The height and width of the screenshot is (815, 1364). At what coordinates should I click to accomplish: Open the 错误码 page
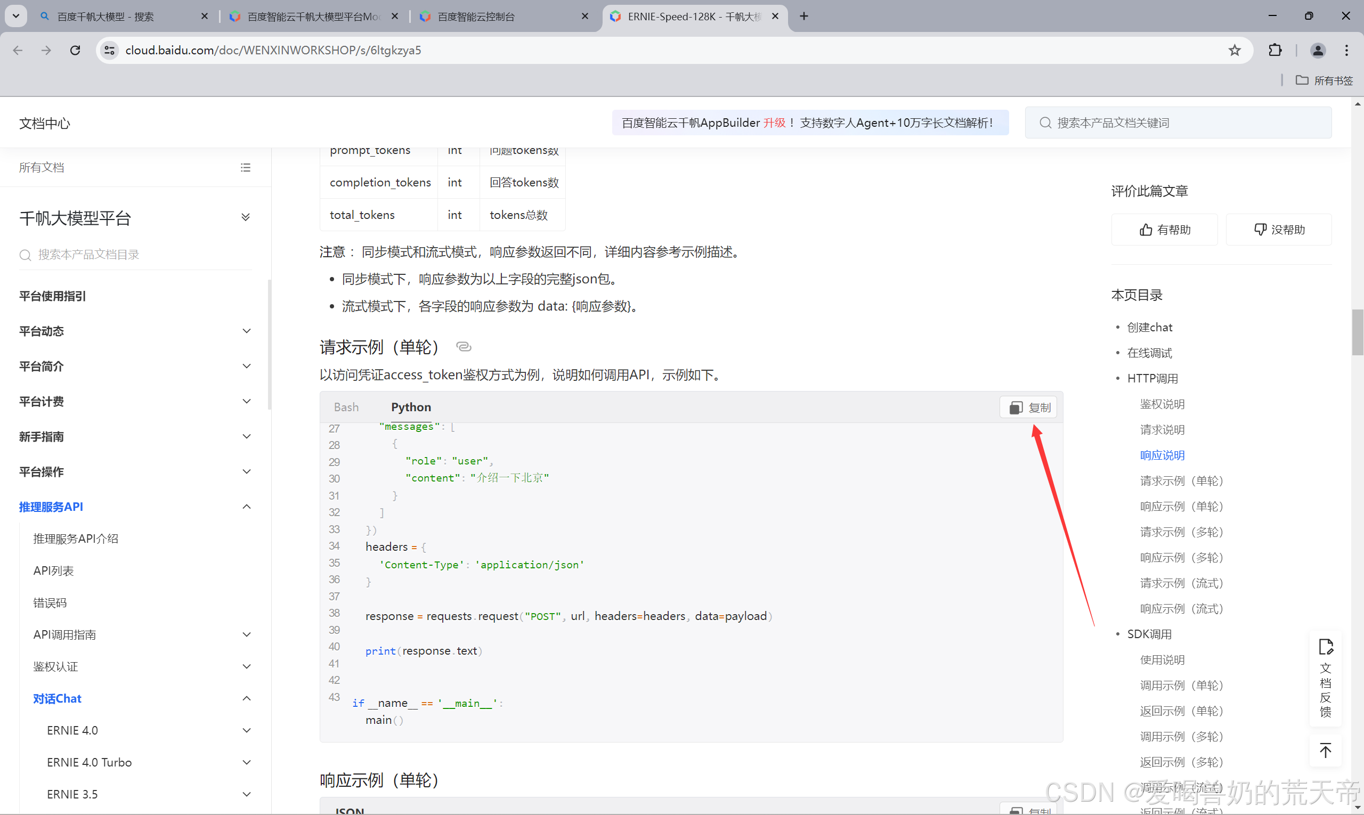[x=50, y=602]
